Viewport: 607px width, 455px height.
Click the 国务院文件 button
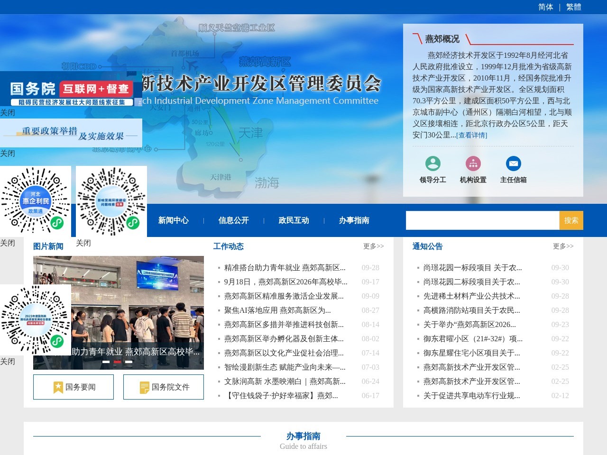[x=164, y=387]
